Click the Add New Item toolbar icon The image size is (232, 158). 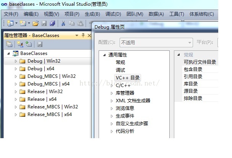[23, 23]
